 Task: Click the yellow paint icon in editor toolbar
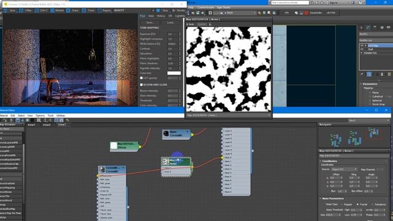coord(67,120)
